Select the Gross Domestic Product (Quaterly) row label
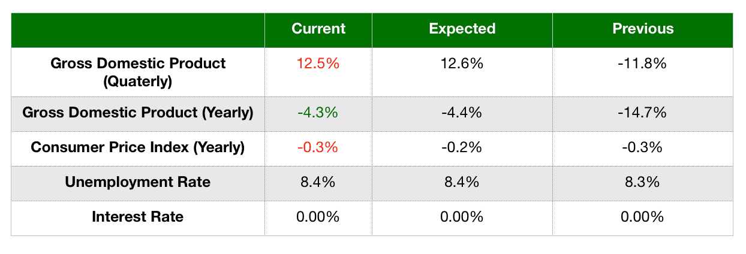The width and height of the screenshot is (746, 254). (138, 72)
